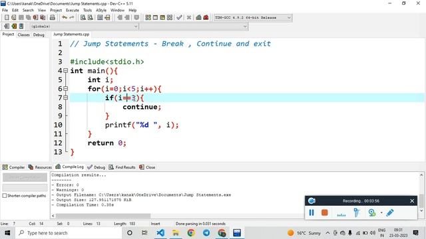426x239 pixels.
Task: Collapse the for loop fold marker on line 6
Action: tap(65, 88)
